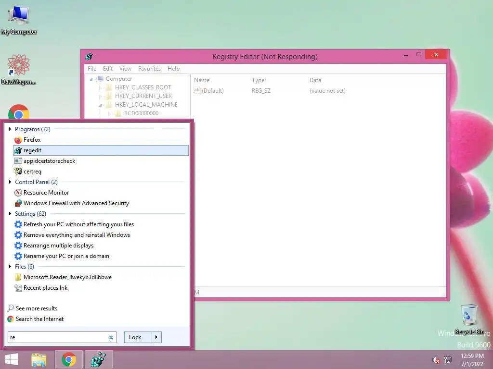Click the Programs (72) group header
The image size is (493, 369).
32,129
